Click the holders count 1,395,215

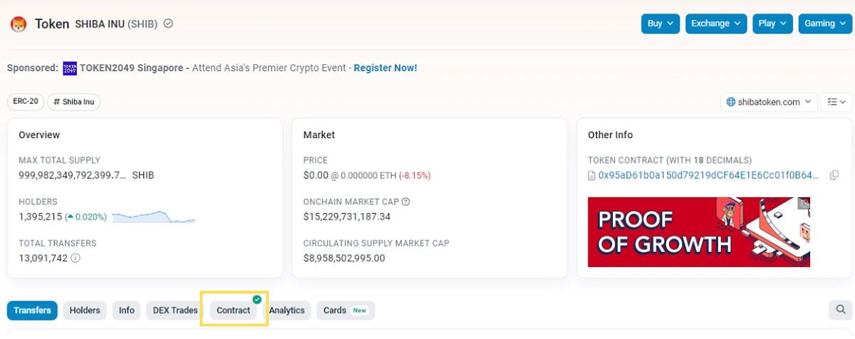pos(40,217)
